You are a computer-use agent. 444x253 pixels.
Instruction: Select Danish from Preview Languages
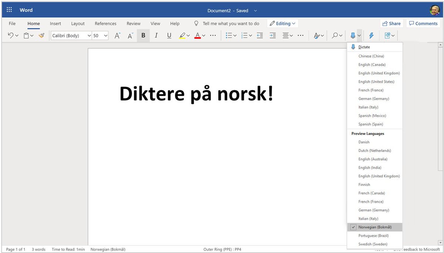coord(364,142)
